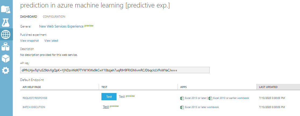This screenshot has height=116, width=300.
Task: Open New Web Services Experience link
Action: point(61,26)
